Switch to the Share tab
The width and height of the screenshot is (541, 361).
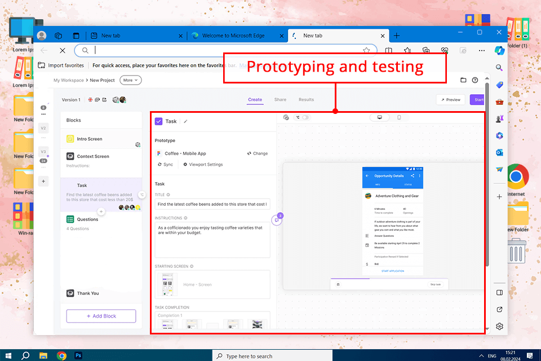point(280,99)
